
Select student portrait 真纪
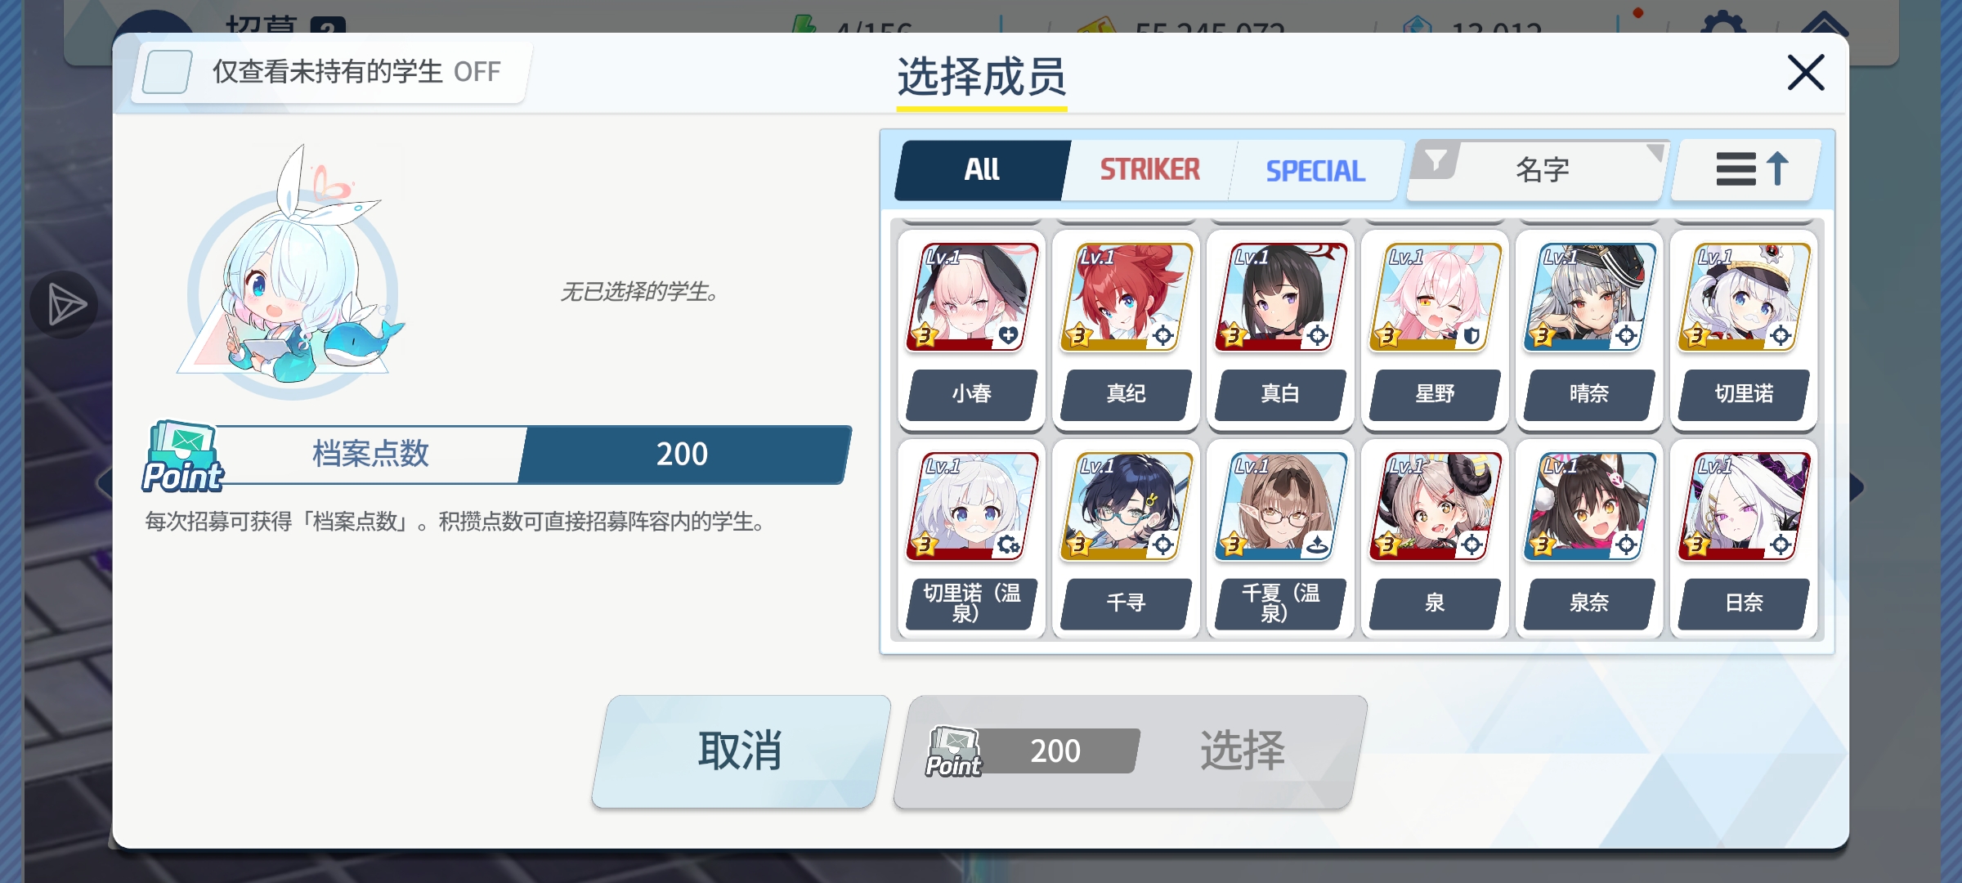coord(1126,298)
